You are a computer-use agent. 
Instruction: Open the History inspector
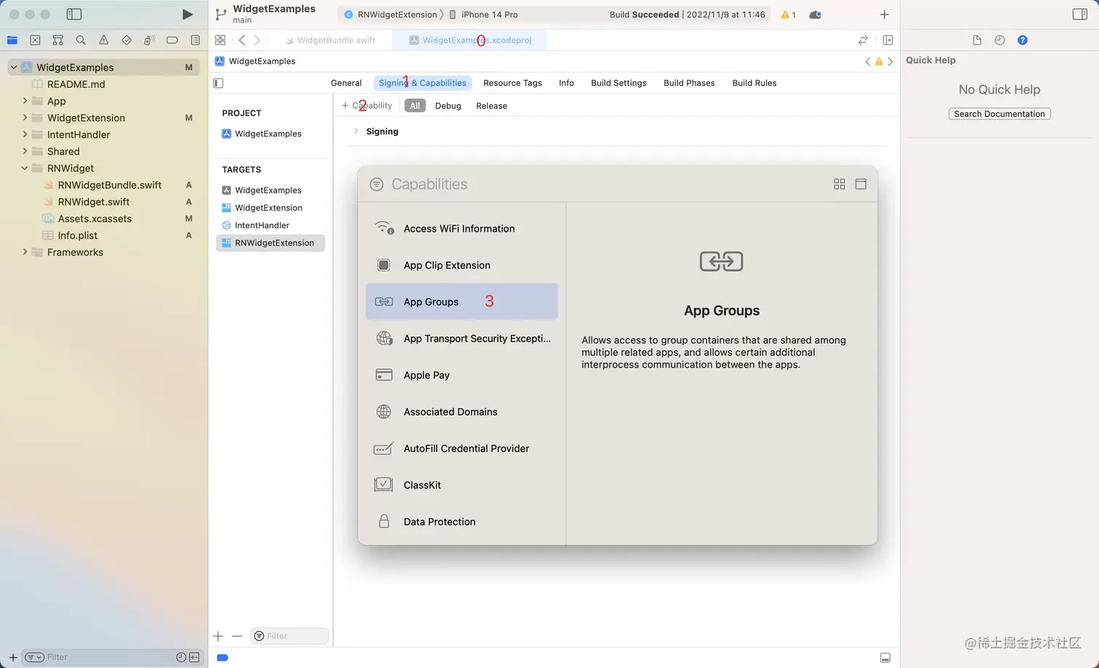(x=999, y=40)
